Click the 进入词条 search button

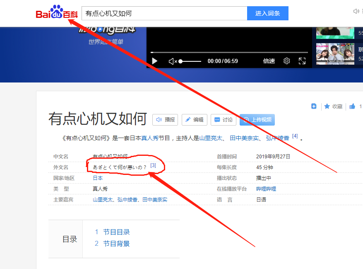point(267,13)
